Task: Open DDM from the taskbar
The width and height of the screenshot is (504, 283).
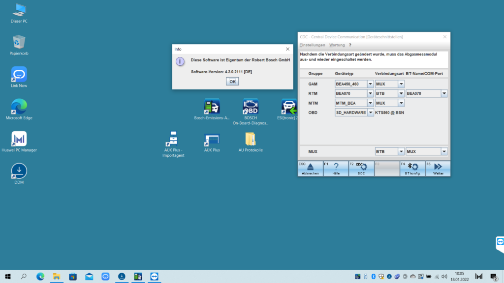Action: (122, 276)
